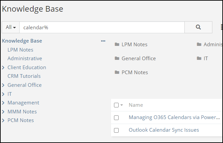This screenshot has height=143, width=223.
Task: Select Administrative in the sidebar tree
Action: [25, 59]
